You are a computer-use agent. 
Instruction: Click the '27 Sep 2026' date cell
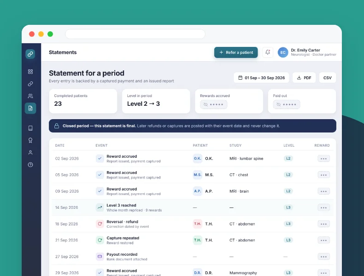coord(67,257)
